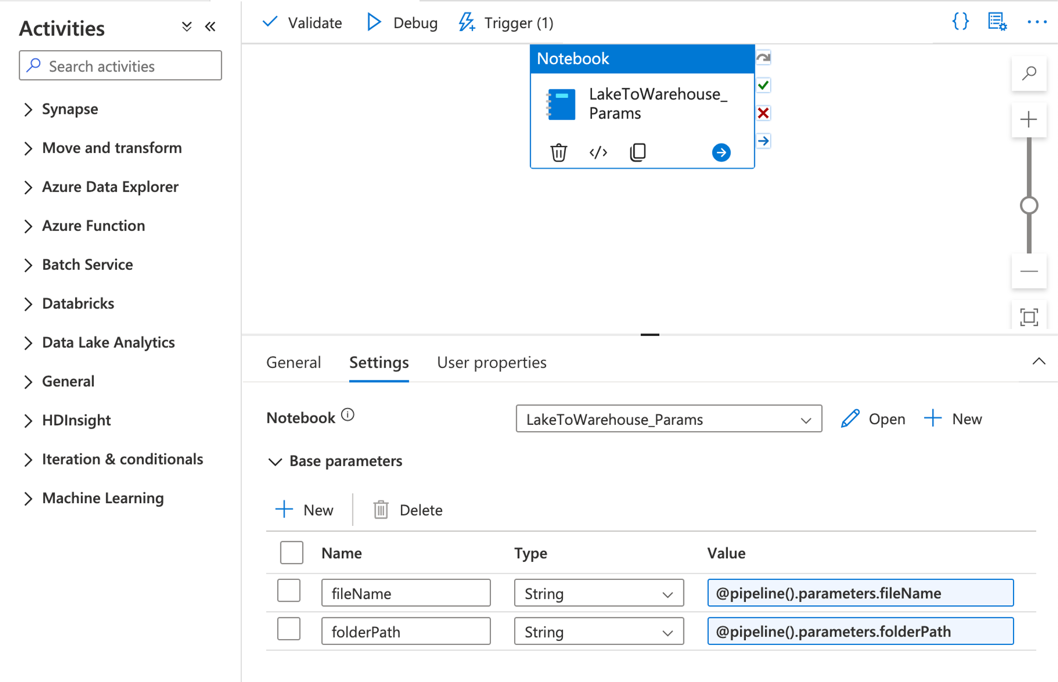Click the notebook icon in activity card
This screenshot has width=1058, height=682.
(561, 104)
